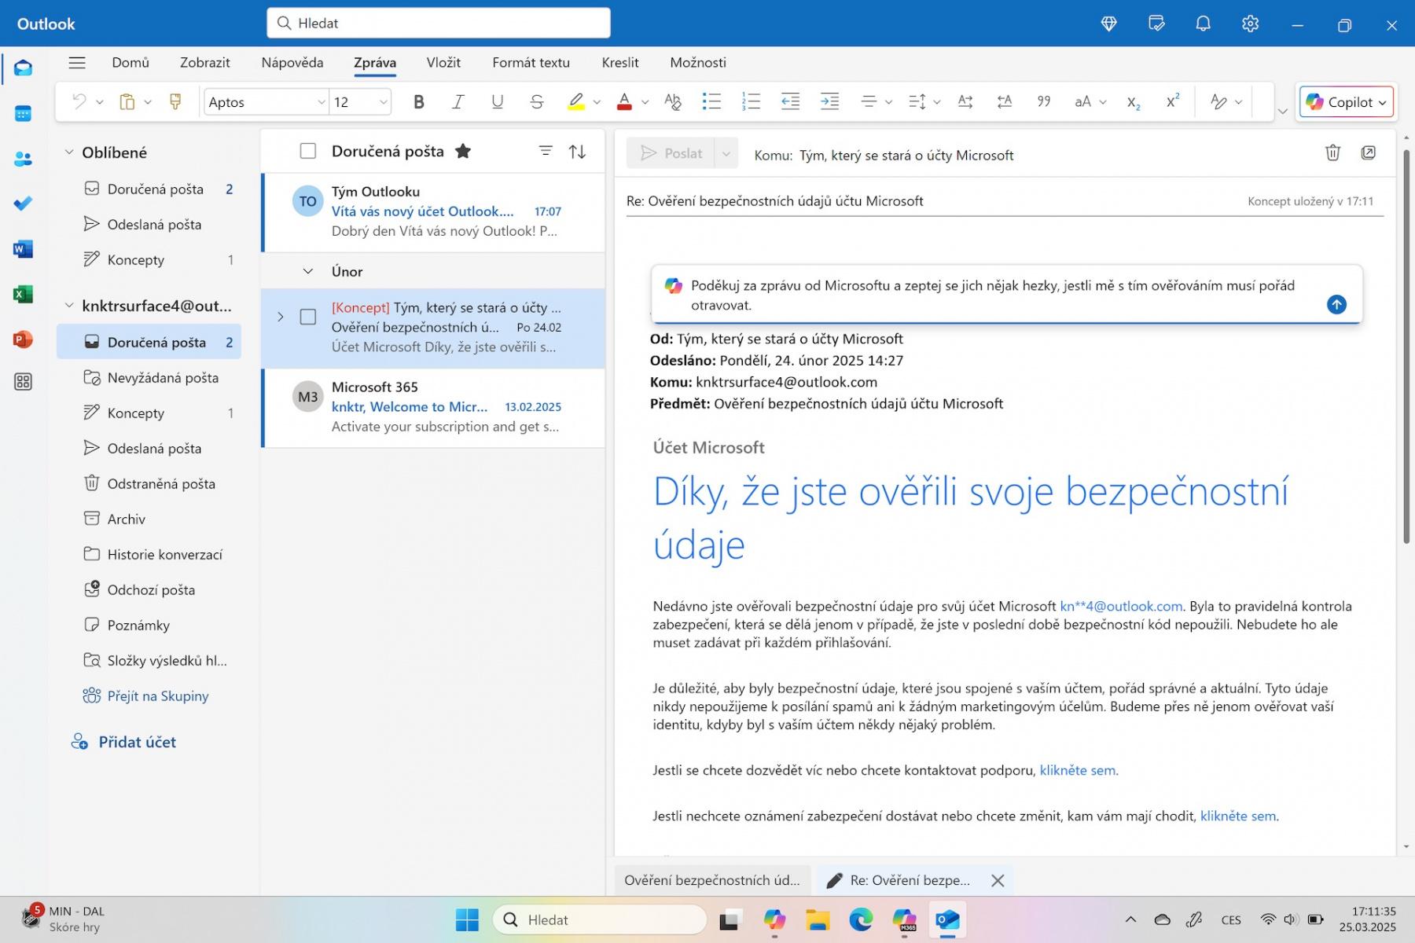Viewport: 1415px width, 943px height.
Task: Apply superscript formatting
Action: 1172,102
